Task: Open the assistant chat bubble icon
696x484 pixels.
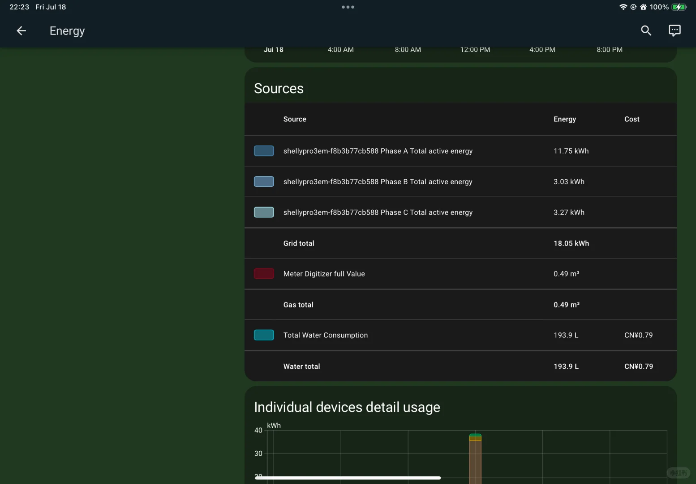Action: point(675,30)
